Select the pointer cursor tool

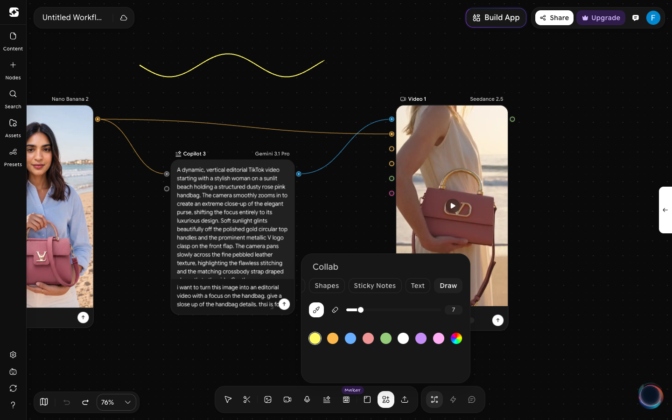point(228,399)
